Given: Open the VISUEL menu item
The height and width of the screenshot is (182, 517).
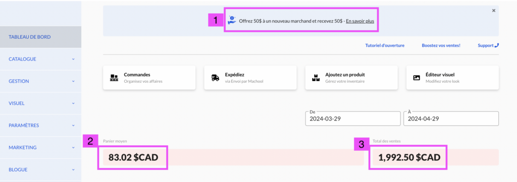Looking at the screenshot, I should tap(40, 103).
